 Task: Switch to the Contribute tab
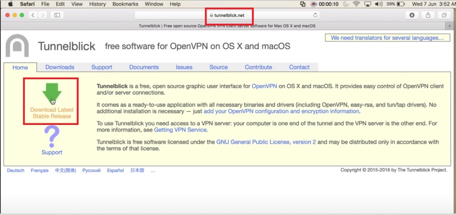coord(258,67)
